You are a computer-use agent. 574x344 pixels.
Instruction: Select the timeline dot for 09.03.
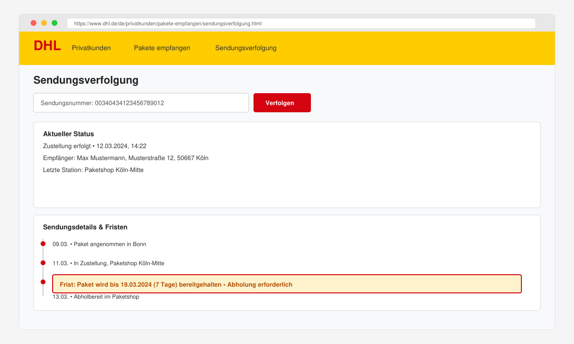pos(43,244)
